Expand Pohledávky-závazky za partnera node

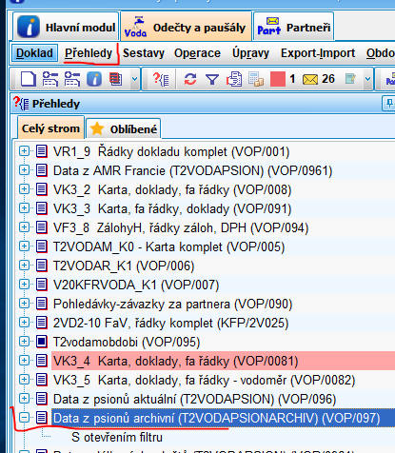[x=24, y=304]
